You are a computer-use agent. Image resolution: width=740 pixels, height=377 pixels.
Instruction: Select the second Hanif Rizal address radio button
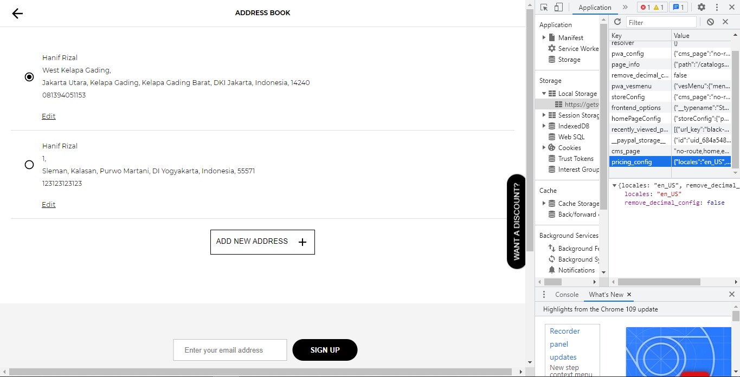(x=29, y=165)
